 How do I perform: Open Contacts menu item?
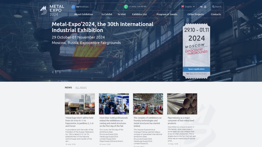(x=216, y=14)
